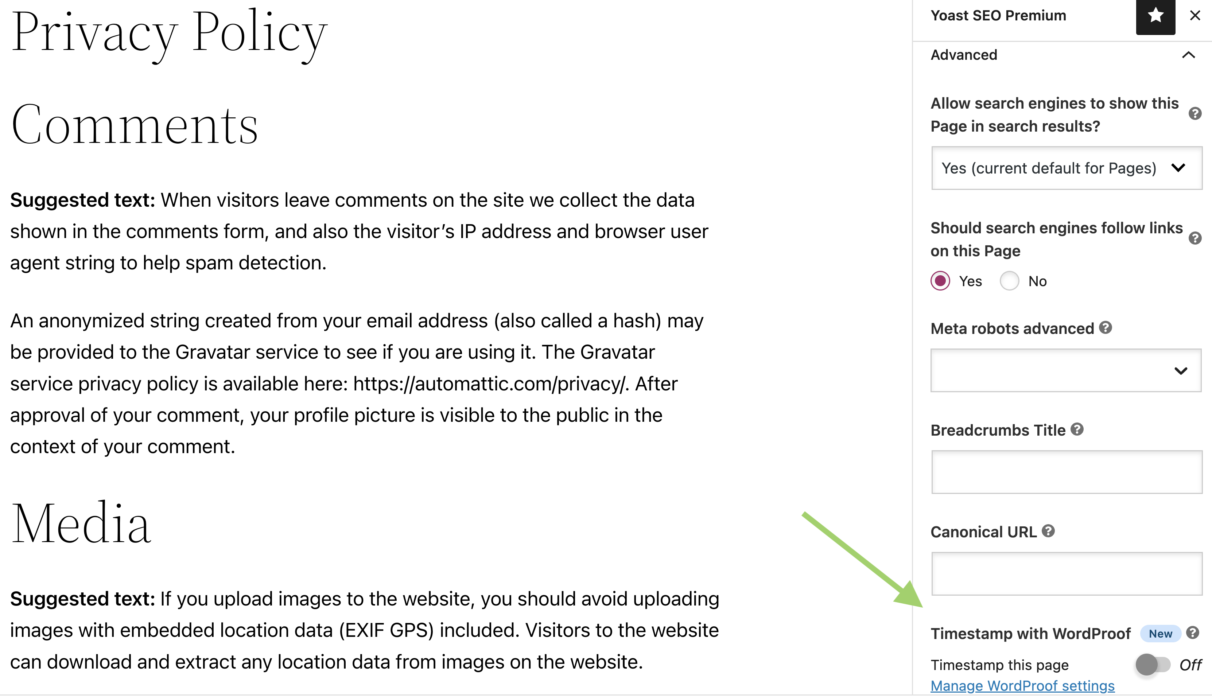
Task: Show help for Breadcrumbs Title
Action: coord(1077,429)
